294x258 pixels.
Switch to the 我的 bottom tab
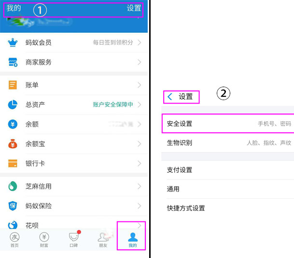coord(133,240)
